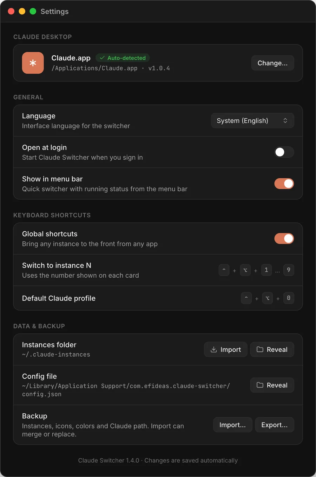Click the Language setting label

click(39, 116)
